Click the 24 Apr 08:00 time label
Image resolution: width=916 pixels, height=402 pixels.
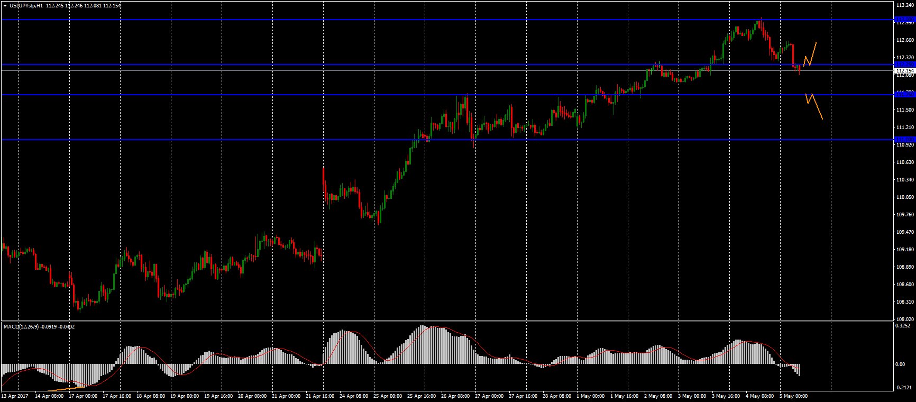354,396
